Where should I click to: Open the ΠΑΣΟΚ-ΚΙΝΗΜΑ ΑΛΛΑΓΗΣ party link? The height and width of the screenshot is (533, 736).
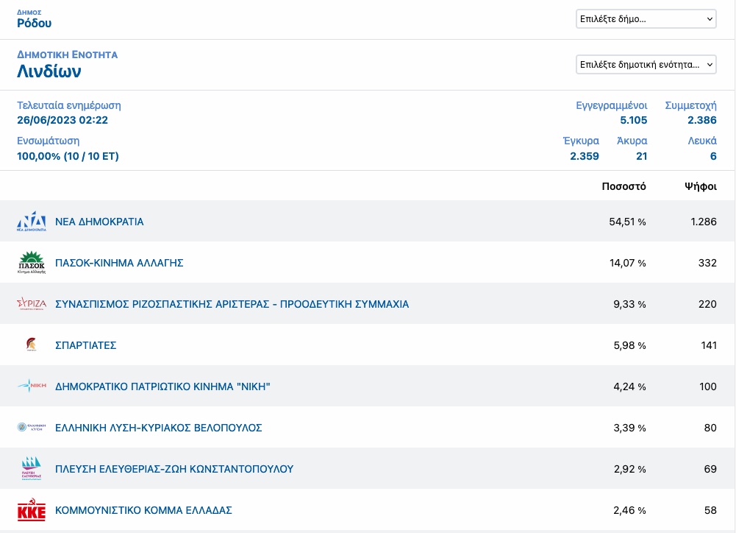tap(119, 263)
